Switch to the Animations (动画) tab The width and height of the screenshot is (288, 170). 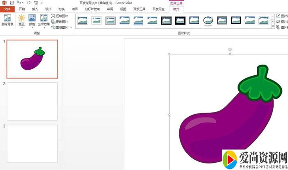[x=74, y=9]
